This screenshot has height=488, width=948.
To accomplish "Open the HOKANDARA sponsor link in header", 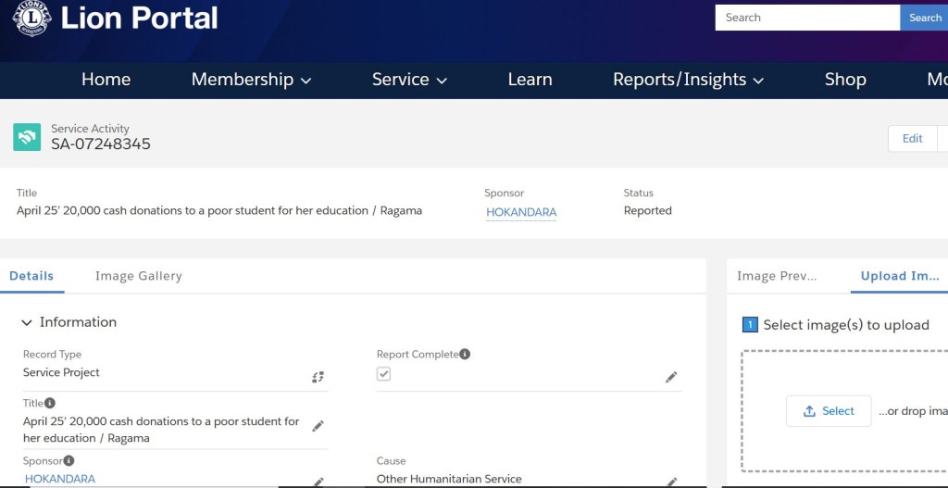I will [x=521, y=212].
